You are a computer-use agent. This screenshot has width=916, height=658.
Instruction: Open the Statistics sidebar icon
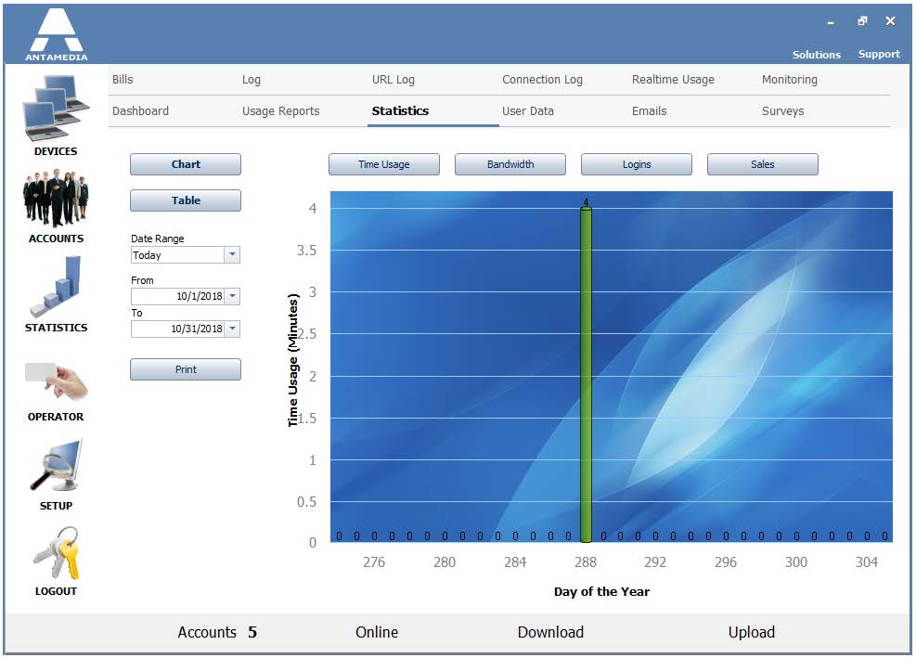(56, 287)
